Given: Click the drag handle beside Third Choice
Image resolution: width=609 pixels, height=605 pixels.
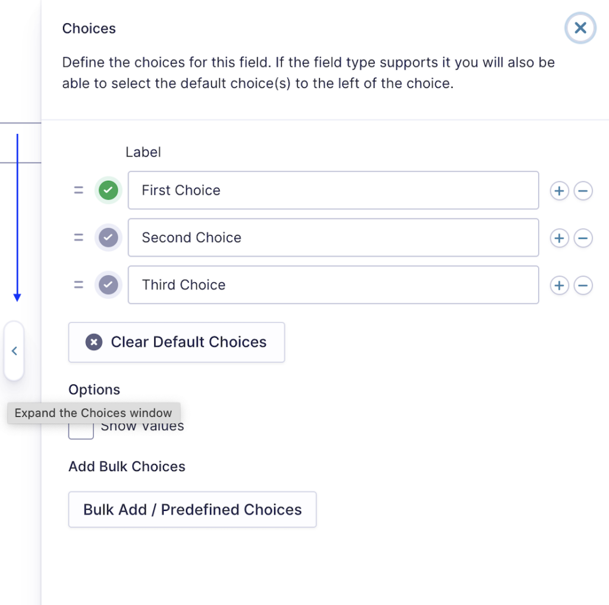Looking at the screenshot, I should click(79, 284).
